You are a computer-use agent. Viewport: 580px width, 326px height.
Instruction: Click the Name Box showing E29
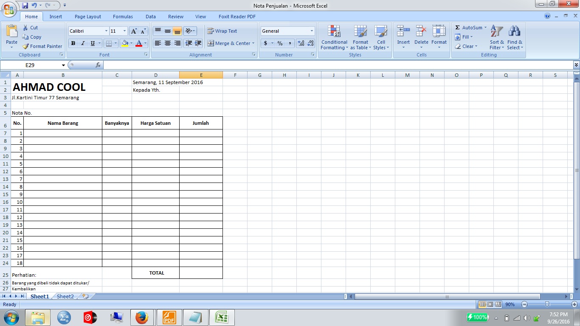coord(30,66)
